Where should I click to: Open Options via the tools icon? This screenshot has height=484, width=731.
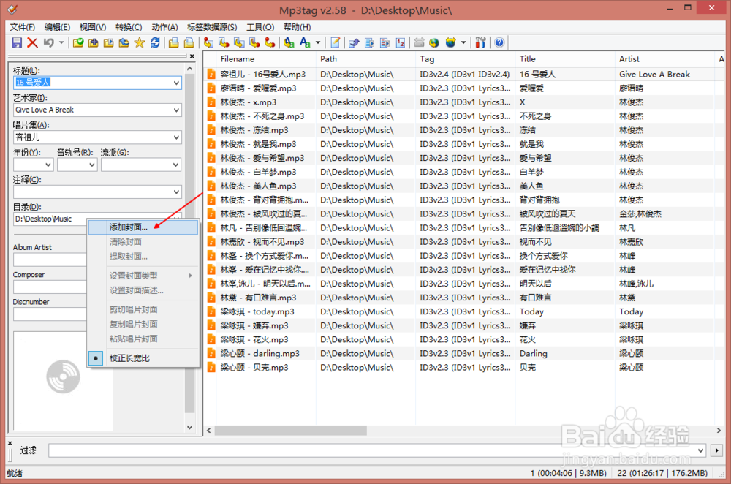point(481,43)
